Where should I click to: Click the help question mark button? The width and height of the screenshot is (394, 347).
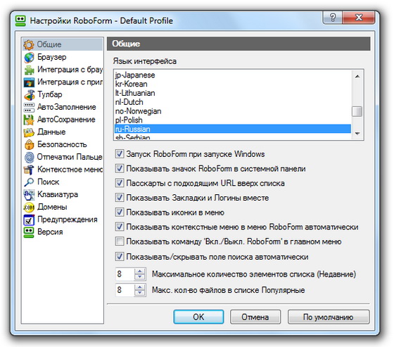(332, 18)
